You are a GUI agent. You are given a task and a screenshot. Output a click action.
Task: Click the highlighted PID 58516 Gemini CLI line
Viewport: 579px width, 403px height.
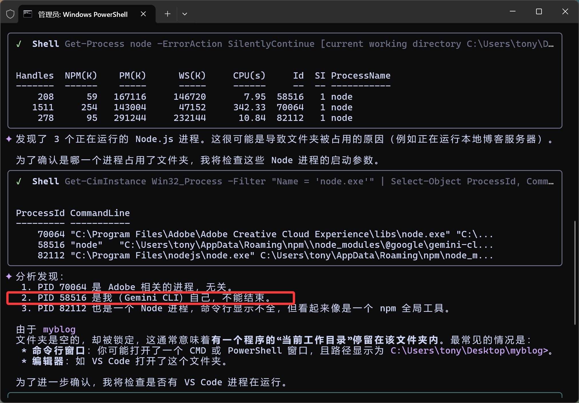[x=146, y=298]
